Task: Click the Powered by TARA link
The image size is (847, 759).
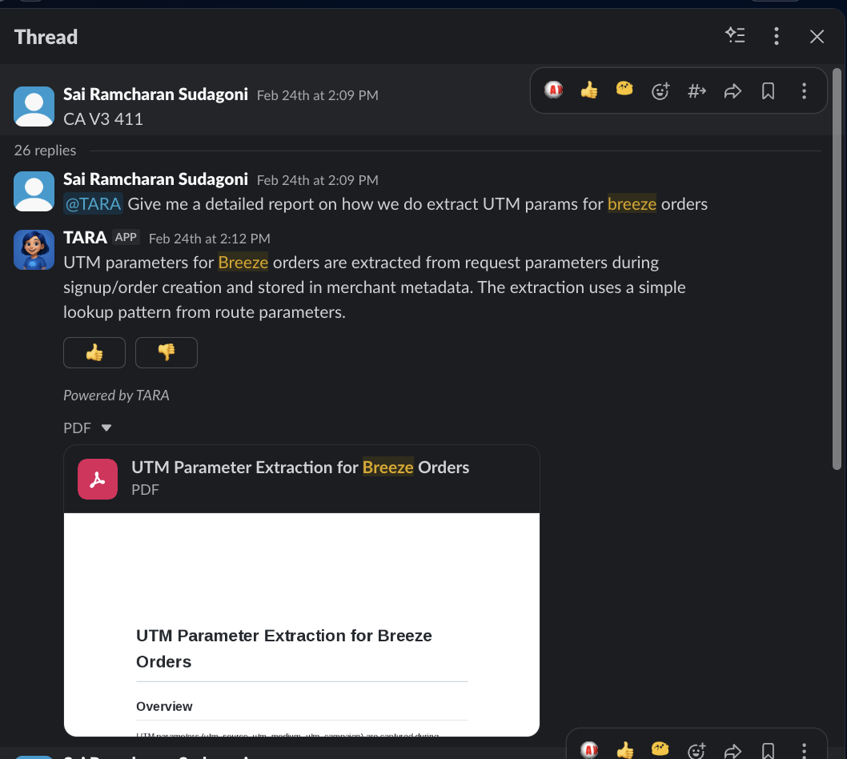Action: point(116,395)
